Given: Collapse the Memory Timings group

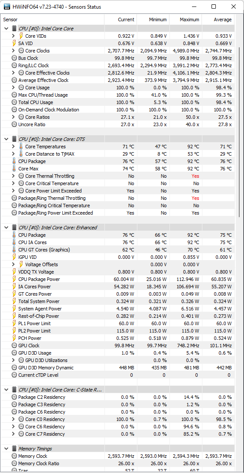Looking at the screenshot, I should point(6,449).
